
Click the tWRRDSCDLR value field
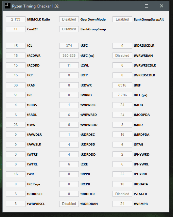coord(122,75)
